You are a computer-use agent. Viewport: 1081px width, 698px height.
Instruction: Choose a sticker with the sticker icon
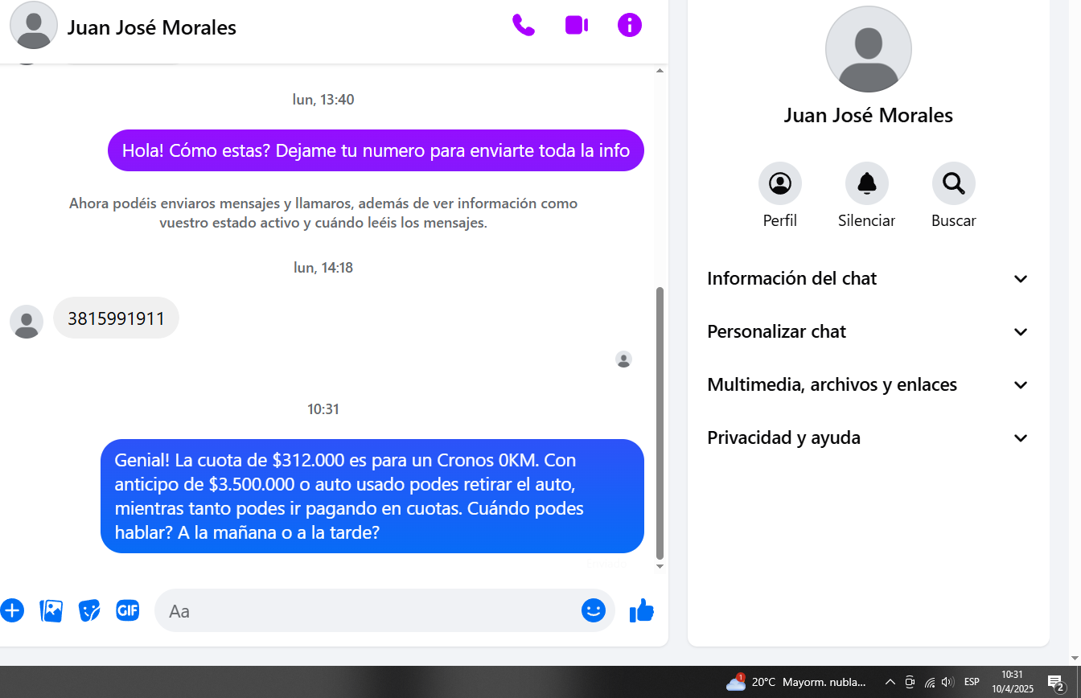[x=89, y=610]
